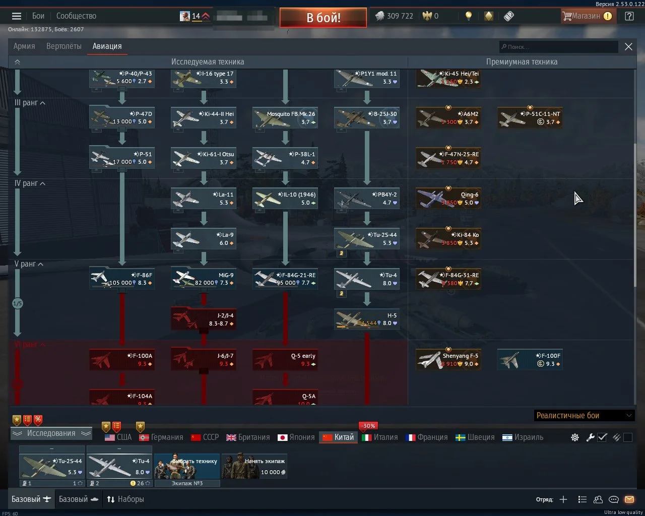The image size is (645, 516).
Task: Click the lightbulb free research points icon
Action: point(469,16)
